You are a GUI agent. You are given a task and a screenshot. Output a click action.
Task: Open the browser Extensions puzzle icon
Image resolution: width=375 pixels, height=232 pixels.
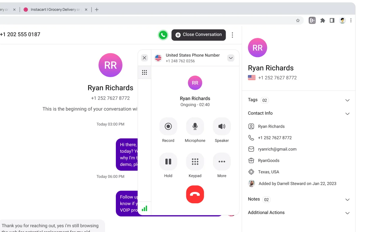[x=323, y=21]
